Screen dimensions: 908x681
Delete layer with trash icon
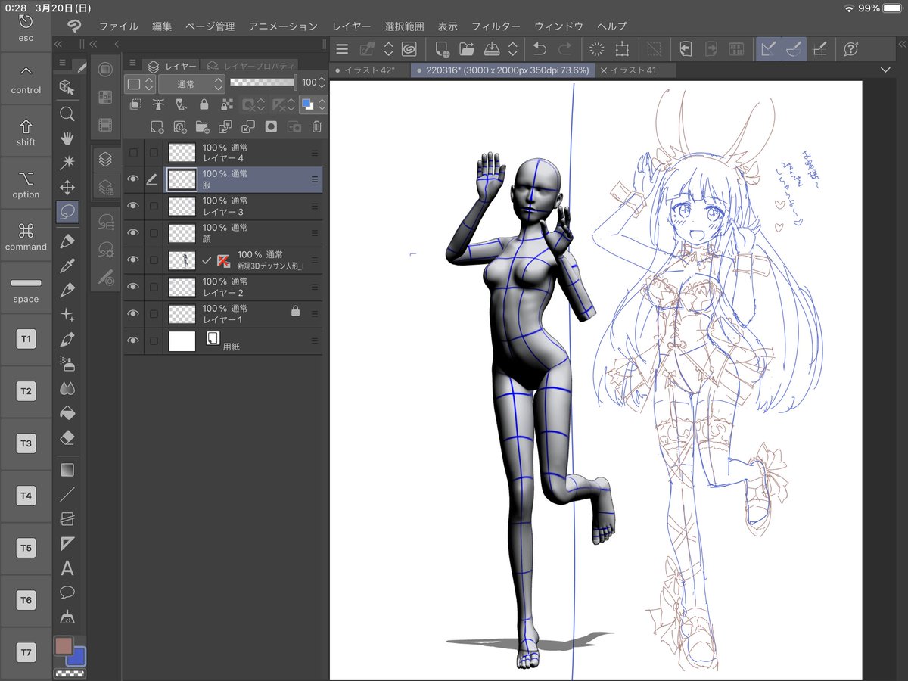[x=317, y=126]
